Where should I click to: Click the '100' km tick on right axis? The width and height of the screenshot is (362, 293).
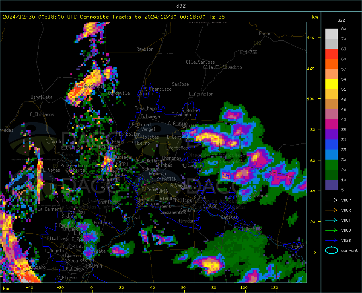tap(311, 99)
